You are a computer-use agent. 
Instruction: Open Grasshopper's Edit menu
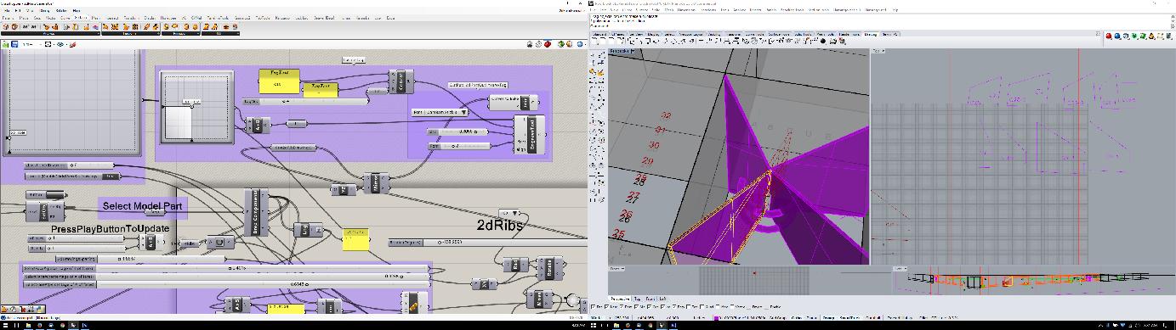[18, 10]
